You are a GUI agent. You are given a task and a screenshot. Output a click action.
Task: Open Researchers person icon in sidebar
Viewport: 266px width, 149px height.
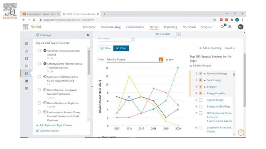point(27,51)
